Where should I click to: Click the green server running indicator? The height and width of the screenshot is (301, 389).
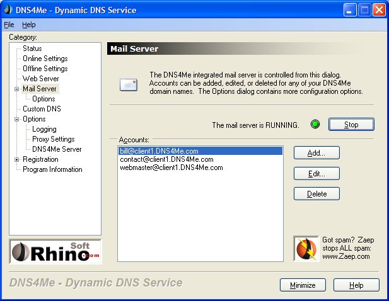tap(315, 124)
